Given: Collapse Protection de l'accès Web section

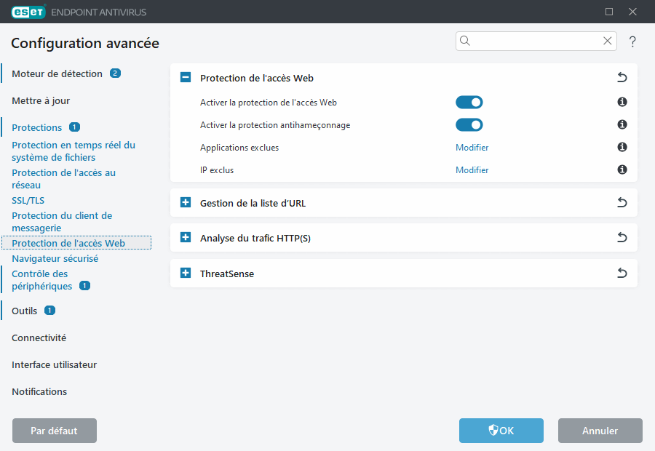Looking at the screenshot, I should pos(186,78).
